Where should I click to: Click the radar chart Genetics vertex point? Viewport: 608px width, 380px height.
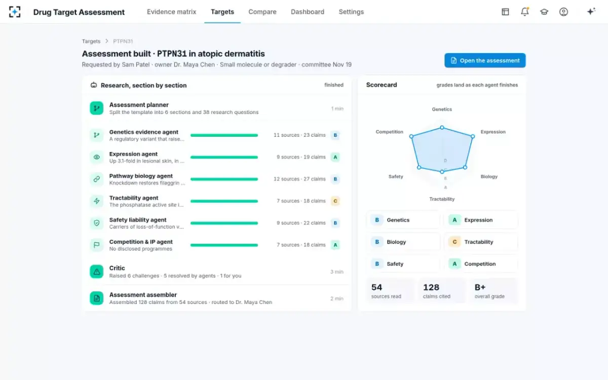[442, 128]
